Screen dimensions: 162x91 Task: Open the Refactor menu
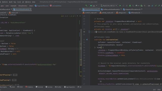pyautogui.click(x=5, y=2)
